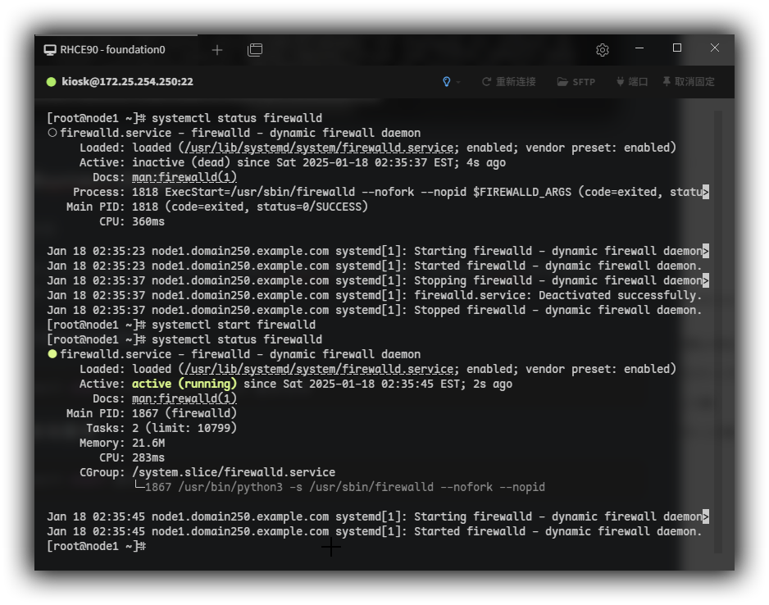The width and height of the screenshot is (769, 605).
Task: Open the second man:firewalld(1) docs link
Action: tap(184, 398)
